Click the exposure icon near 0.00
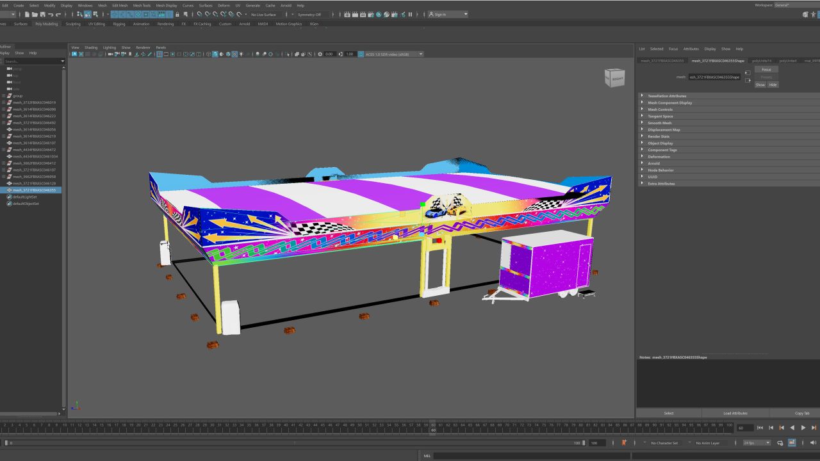The width and height of the screenshot is (820, 461). tap(320, 54)
